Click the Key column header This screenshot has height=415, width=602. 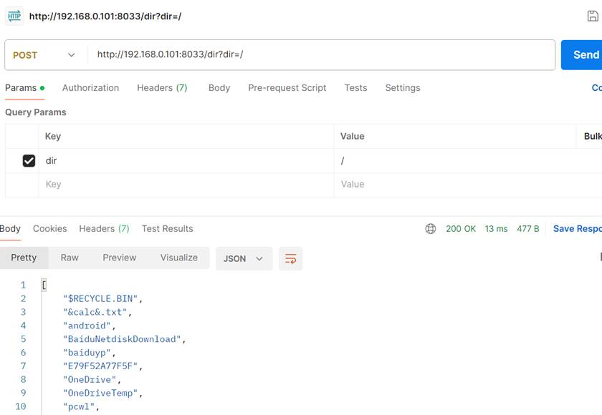tap(53, 136)
